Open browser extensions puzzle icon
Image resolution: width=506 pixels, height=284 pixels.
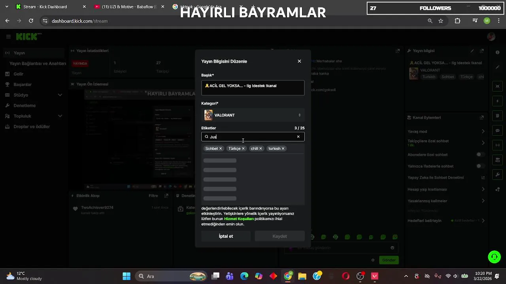pyautogui.click(x=457, y=21)
